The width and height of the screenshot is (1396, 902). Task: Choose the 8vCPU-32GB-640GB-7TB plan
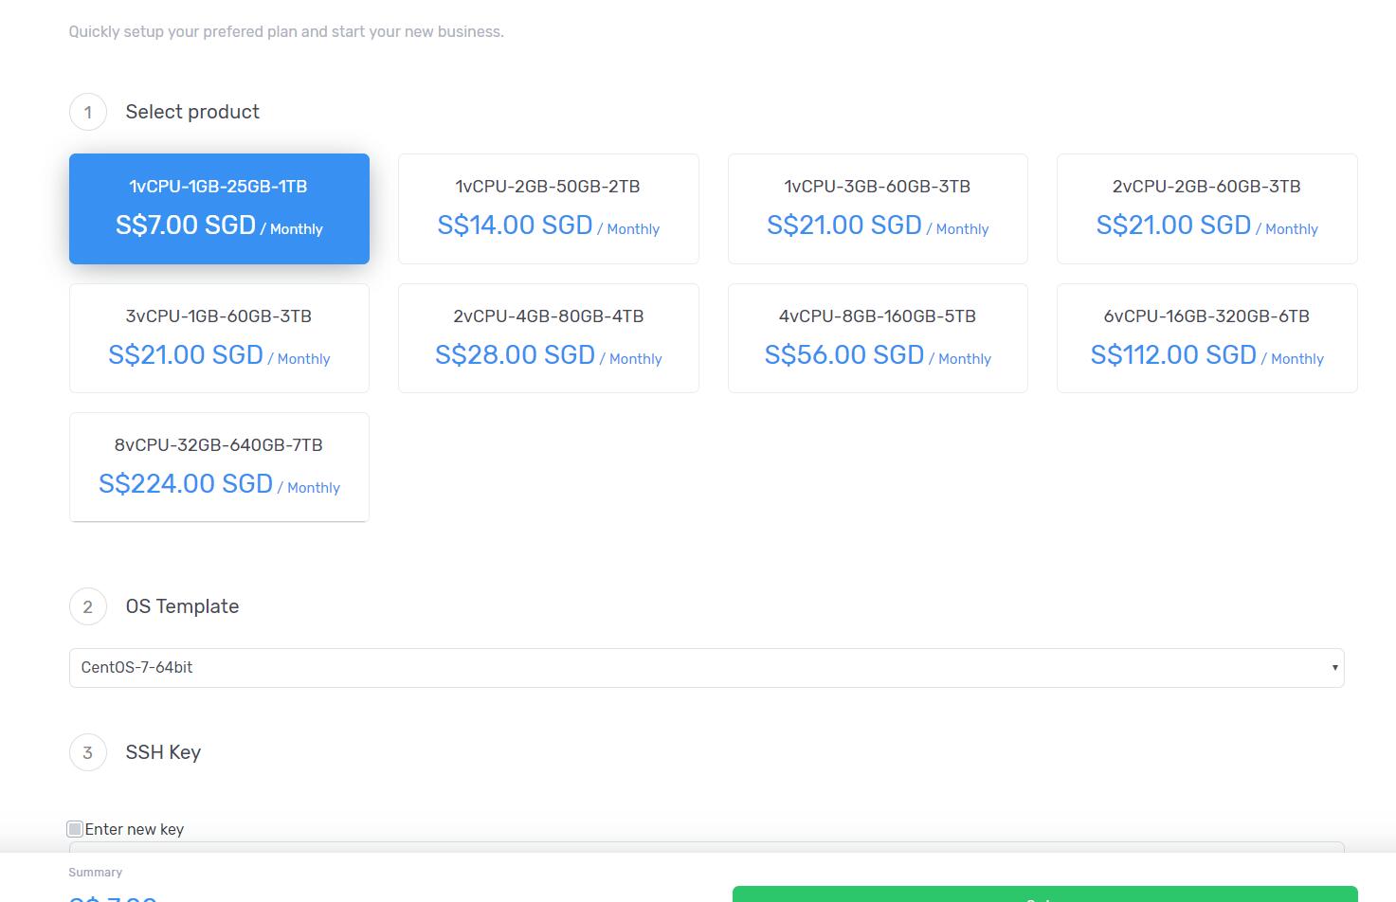pyautogui.click(x=219, y=467)
